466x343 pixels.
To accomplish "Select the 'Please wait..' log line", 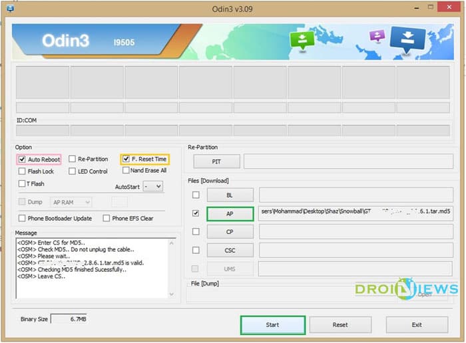I will (44, 256).
